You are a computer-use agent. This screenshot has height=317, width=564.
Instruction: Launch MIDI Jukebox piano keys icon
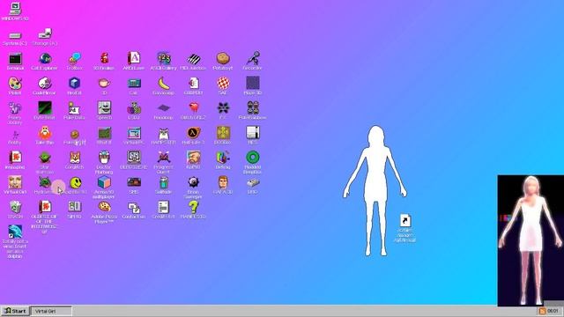coord(194,59)
